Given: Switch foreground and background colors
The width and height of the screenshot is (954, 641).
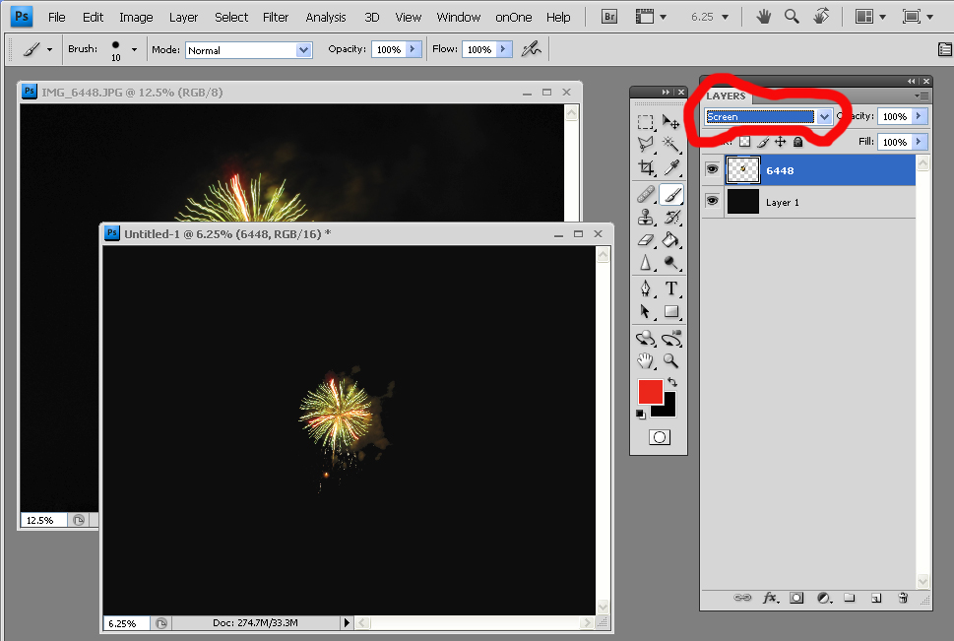Looking at the screenshot, I should click(672, 381).
